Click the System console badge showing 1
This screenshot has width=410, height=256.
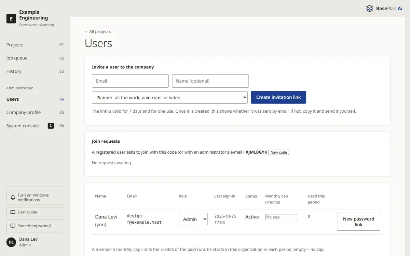tap(51, 126)
